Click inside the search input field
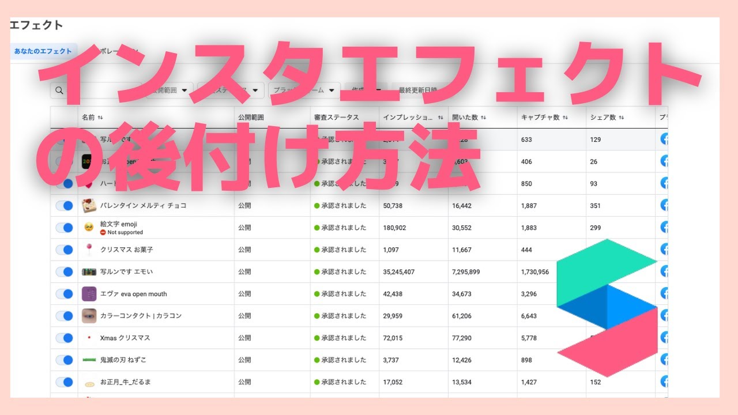738x415 pixels. coord(104,90)
